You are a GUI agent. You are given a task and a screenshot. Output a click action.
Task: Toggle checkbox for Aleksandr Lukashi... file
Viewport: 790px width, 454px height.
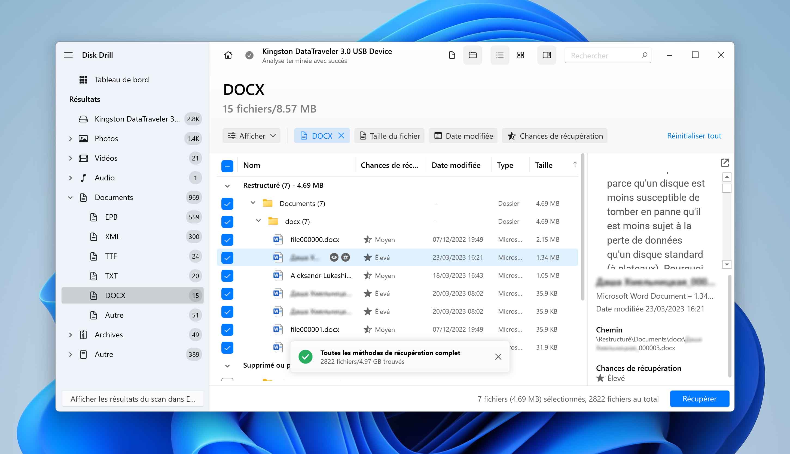tap(227, 275)
